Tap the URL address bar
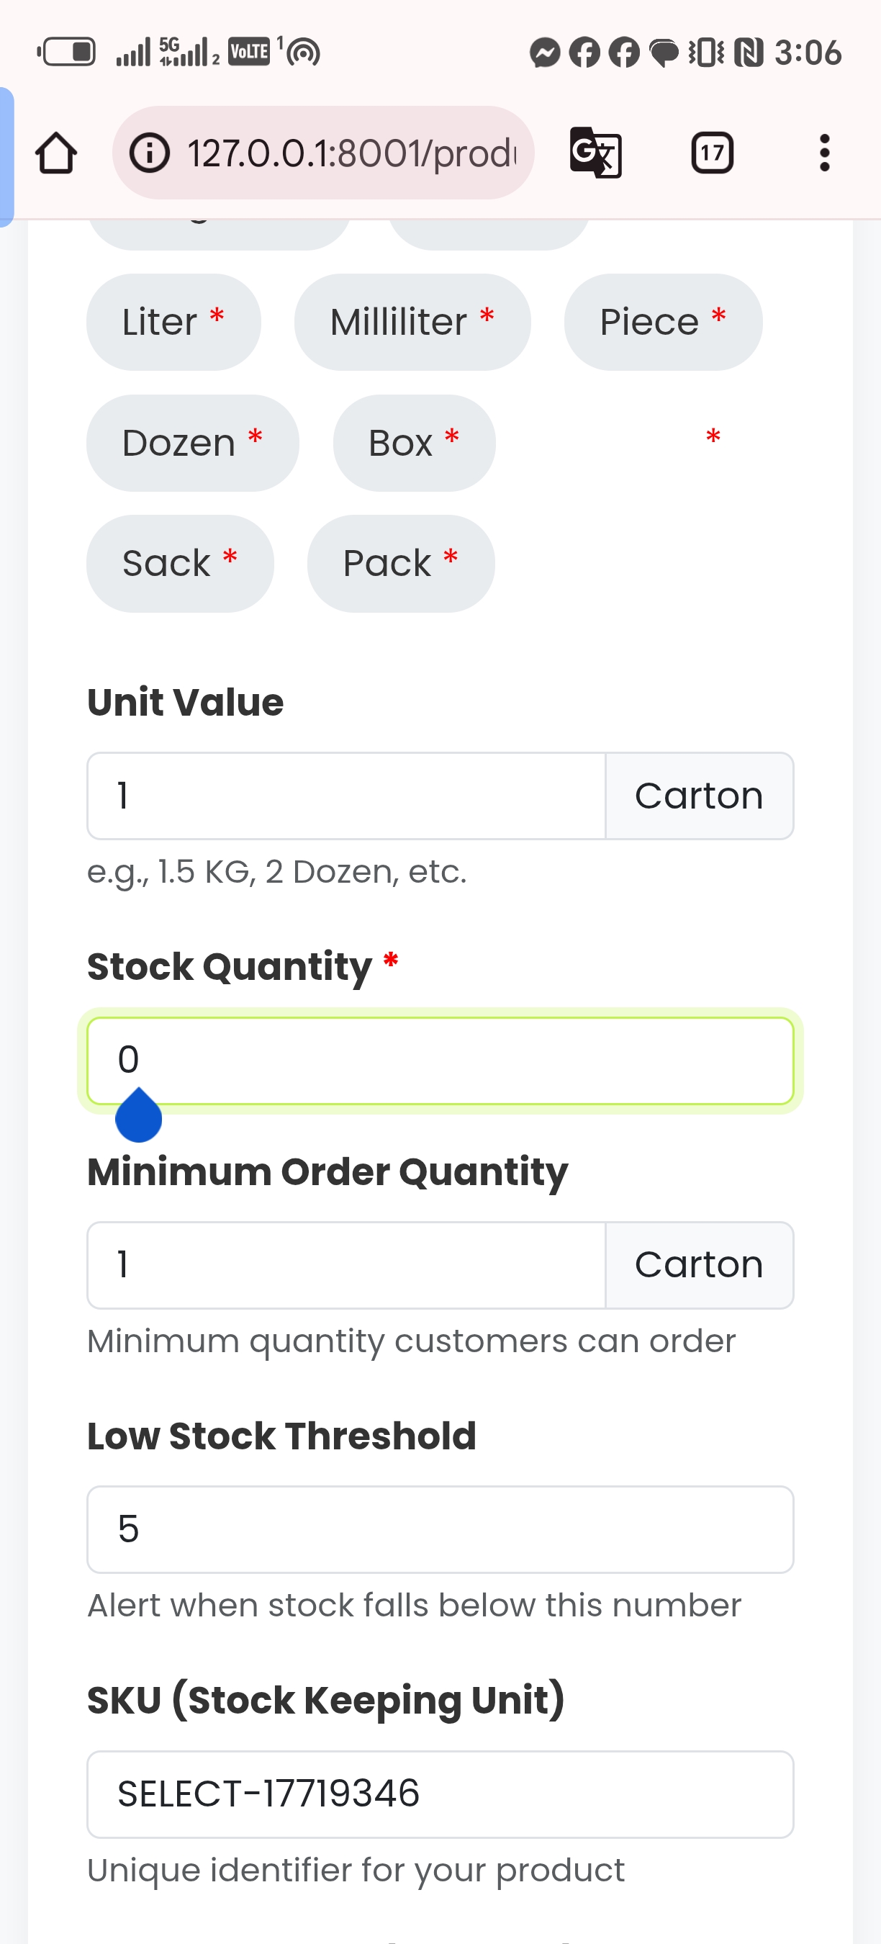Image resolution: width=881 pixels, height=1944 pixels. click(x=351, y=153)
